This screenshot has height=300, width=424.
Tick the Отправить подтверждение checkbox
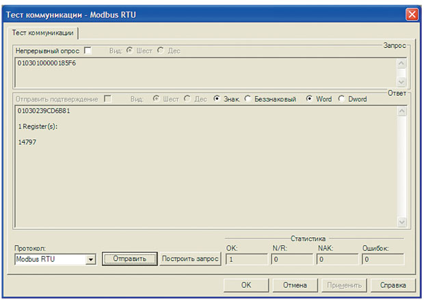[x=107, y=98]
